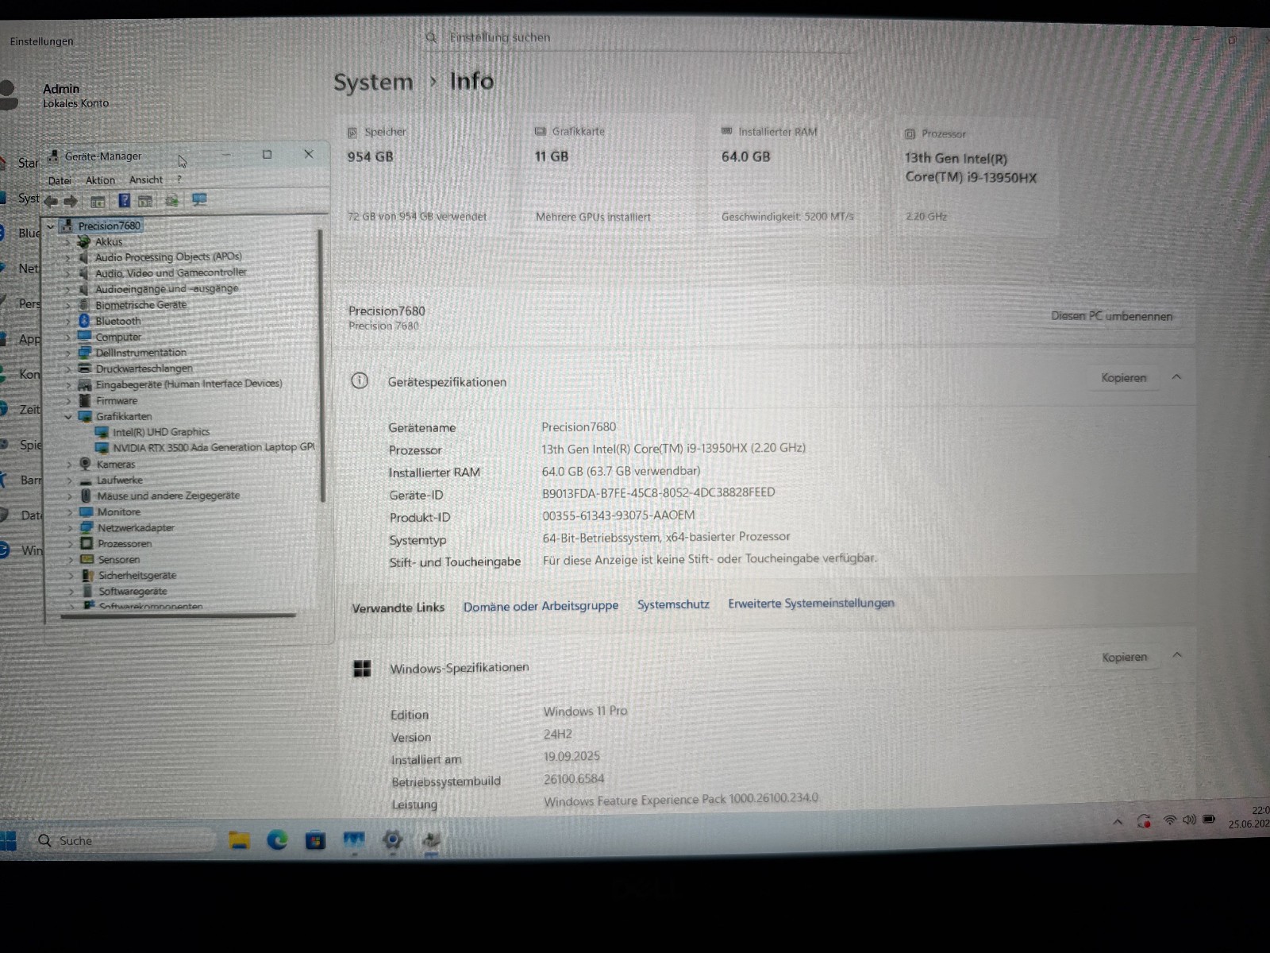Image resolution: width=1270 pixels, height=953 pixels.
Task: Click the clock and date in taskbar
Action: coord(1249,817)
